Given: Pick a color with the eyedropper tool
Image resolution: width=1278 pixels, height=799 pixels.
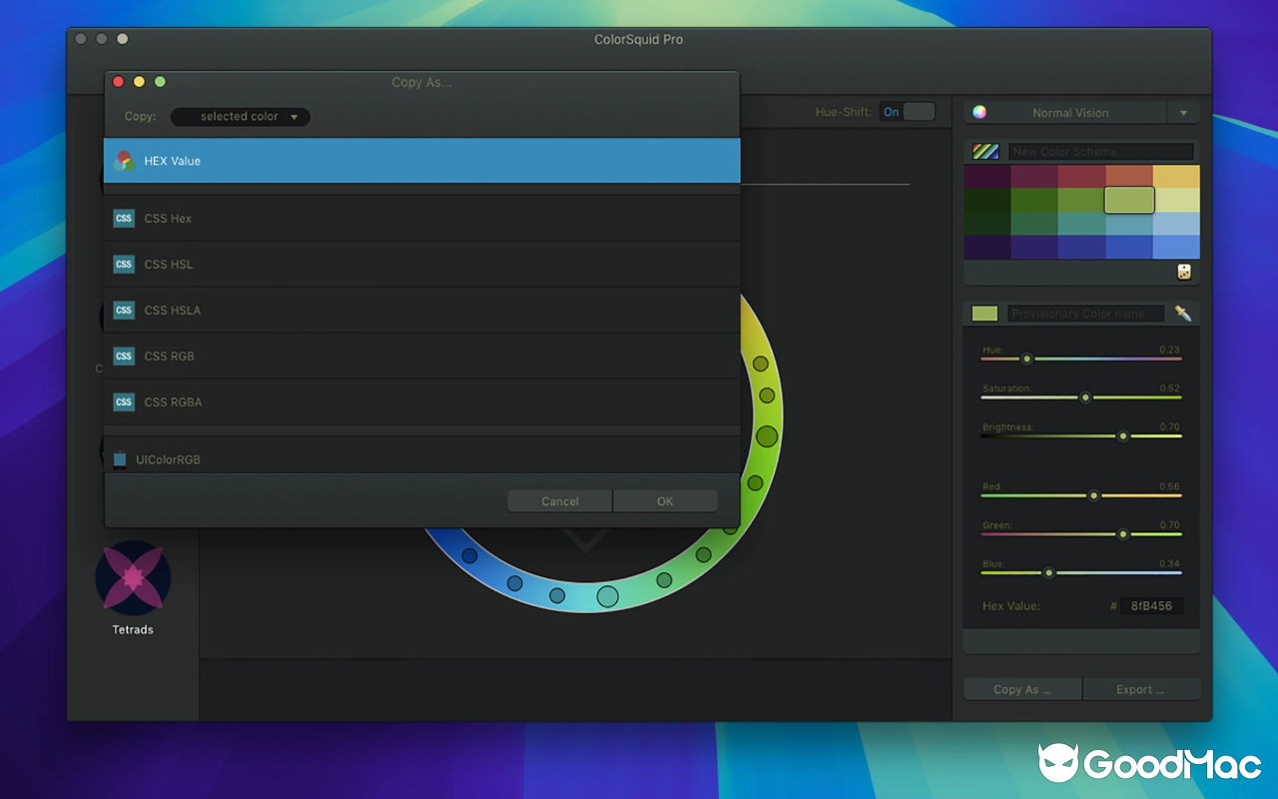Looking at the screenshot, I should 1182,313.
